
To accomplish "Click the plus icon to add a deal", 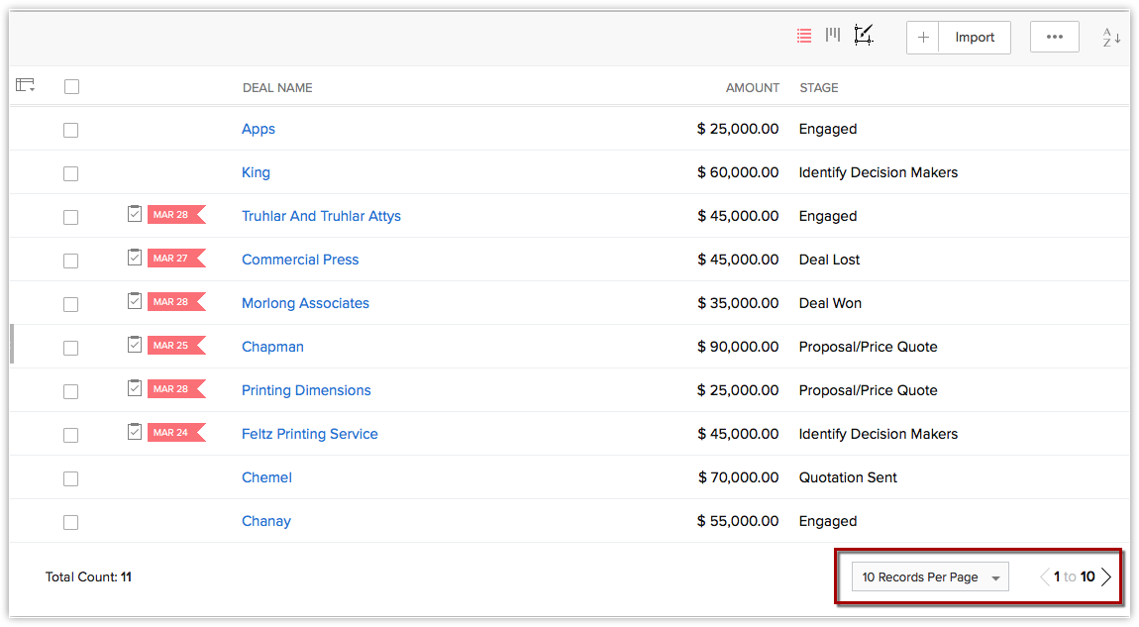I will tap(923, 38).
